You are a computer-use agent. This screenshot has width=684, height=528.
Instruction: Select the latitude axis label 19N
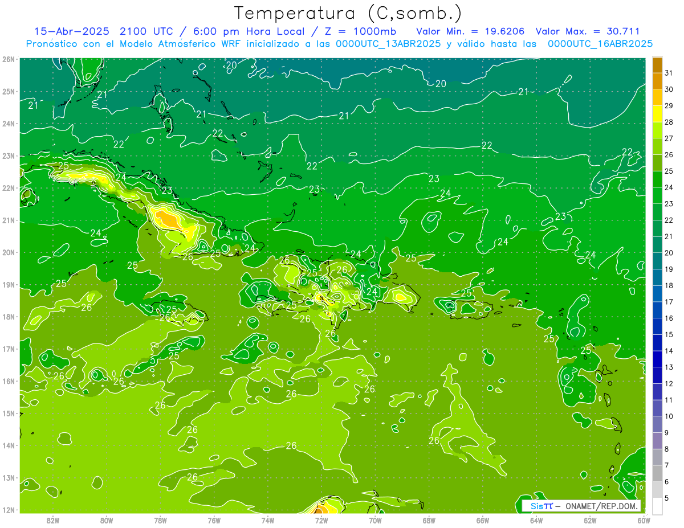tap(9, 284)
